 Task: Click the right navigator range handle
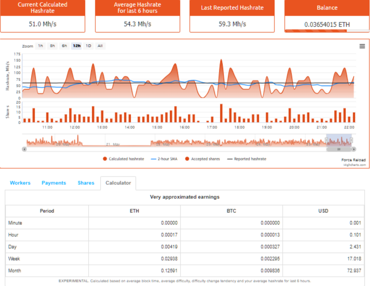click(x=351, y=140)
